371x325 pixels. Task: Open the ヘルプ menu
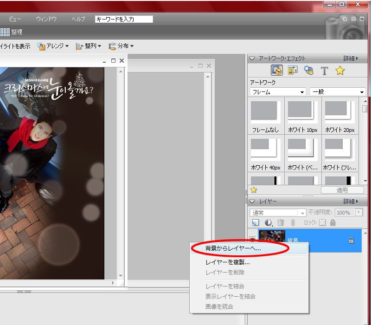pyautogui.click(x=78, y=19)
